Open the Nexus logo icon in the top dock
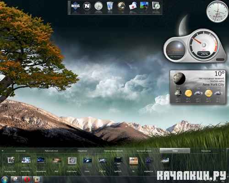This screenshot has height=183, width=229. [76, 6]
